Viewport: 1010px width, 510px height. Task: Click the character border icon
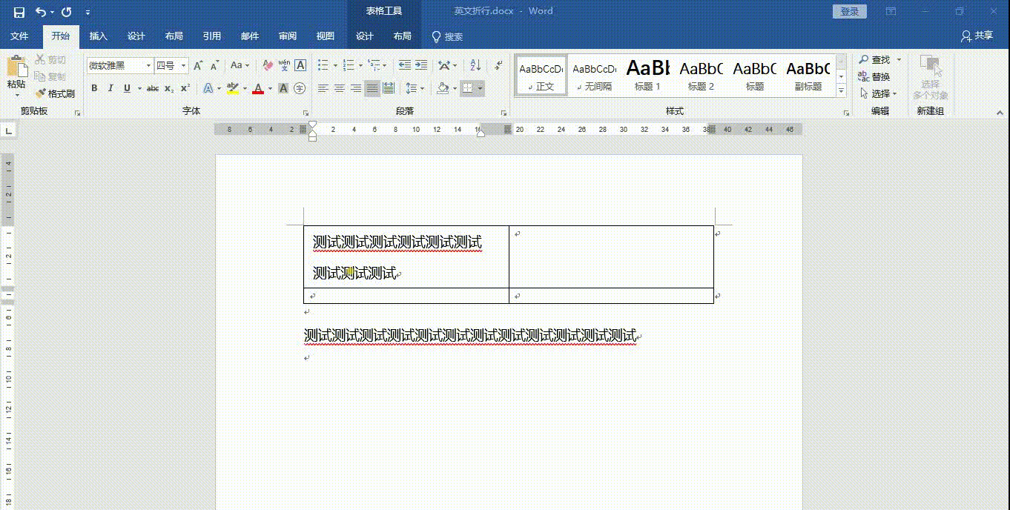point(300,66)
